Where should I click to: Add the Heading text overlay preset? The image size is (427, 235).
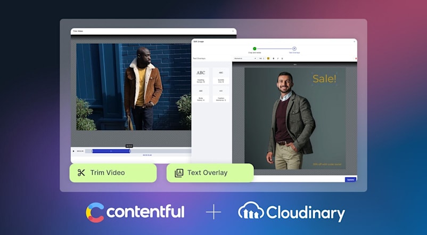[x=201, y=76]
